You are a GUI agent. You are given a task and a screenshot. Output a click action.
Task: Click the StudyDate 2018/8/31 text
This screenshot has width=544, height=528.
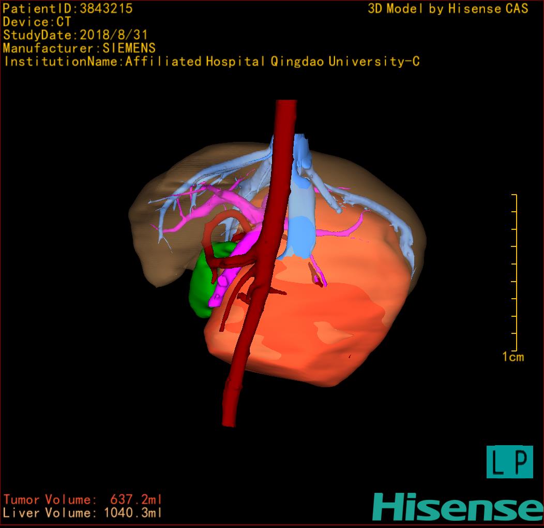(x=75, y=35)
